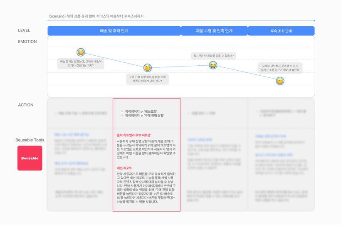This screenshot has height=225, width=341.
Task: Click the thinking face emoji on the line
Action: (x=148, y=67)
